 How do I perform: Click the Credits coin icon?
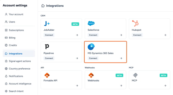6,45
